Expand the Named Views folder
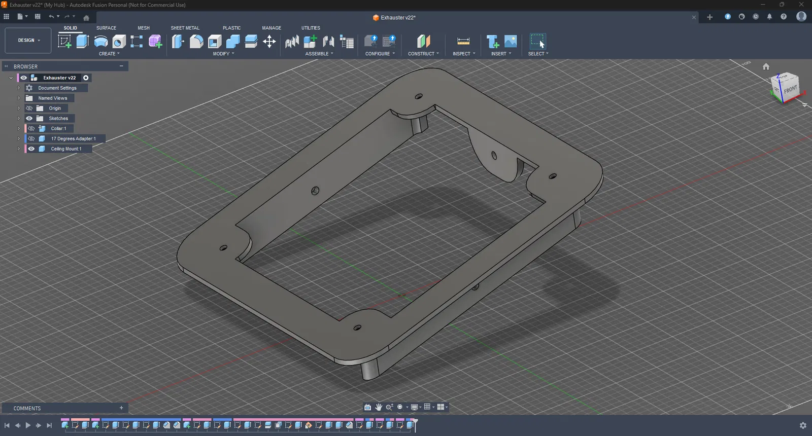 19,98
